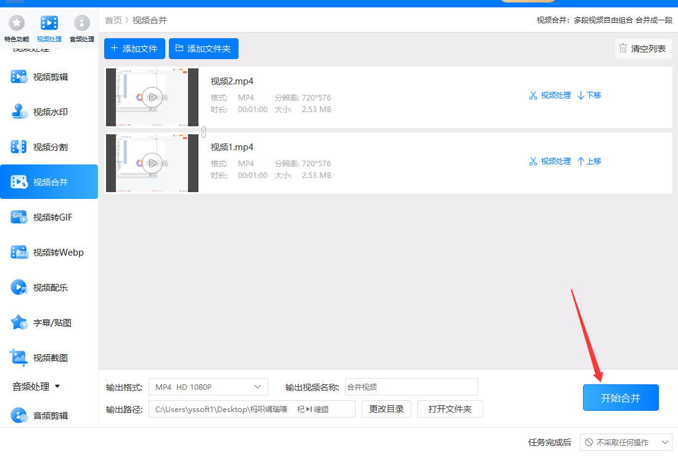Select 视频合并 in the sidebar
The height and width of the screenshot is (457, 678).
49,182
